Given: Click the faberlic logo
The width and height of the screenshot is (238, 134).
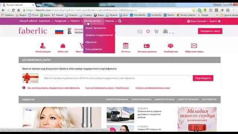Looking at the screenshot, I should click(x=33, y=31).
